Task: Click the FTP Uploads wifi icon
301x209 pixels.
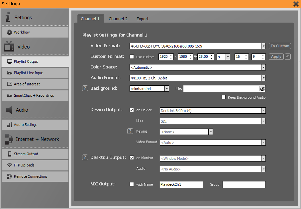Action: click(x=9, y=165)
